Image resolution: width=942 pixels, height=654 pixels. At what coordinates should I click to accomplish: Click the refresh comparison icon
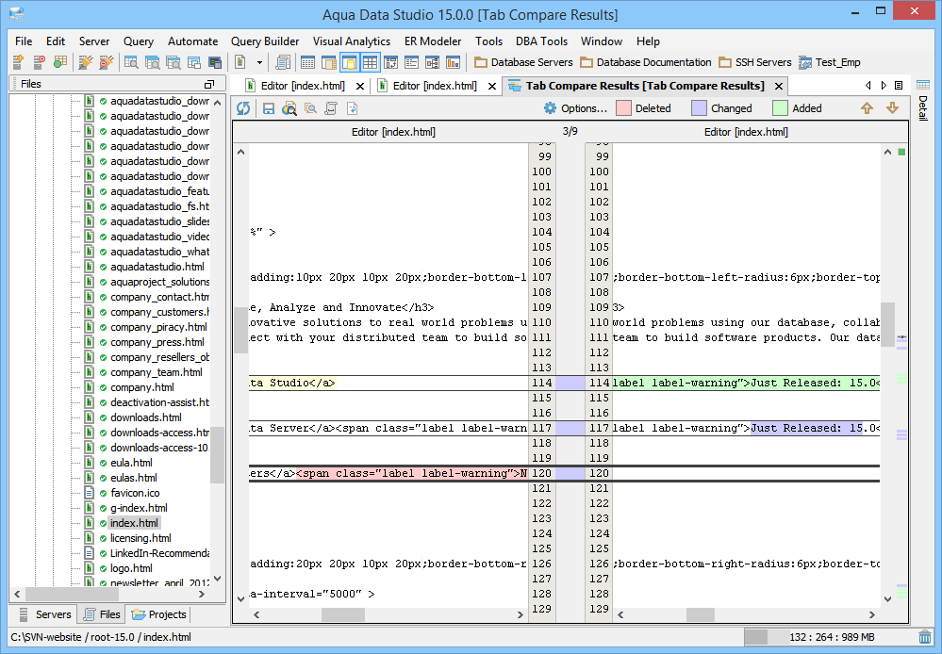(x=243, y=108)
